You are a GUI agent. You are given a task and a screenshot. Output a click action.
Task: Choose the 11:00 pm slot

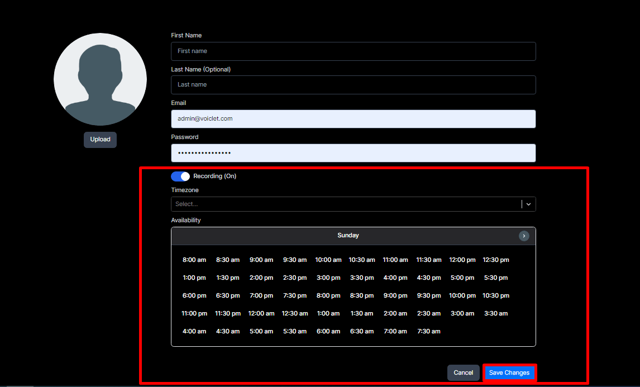[x=194, y=314]
